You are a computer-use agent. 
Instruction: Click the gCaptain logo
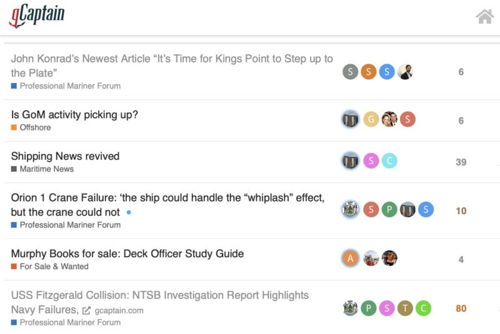pyautogui.click(x=37, y=16)
